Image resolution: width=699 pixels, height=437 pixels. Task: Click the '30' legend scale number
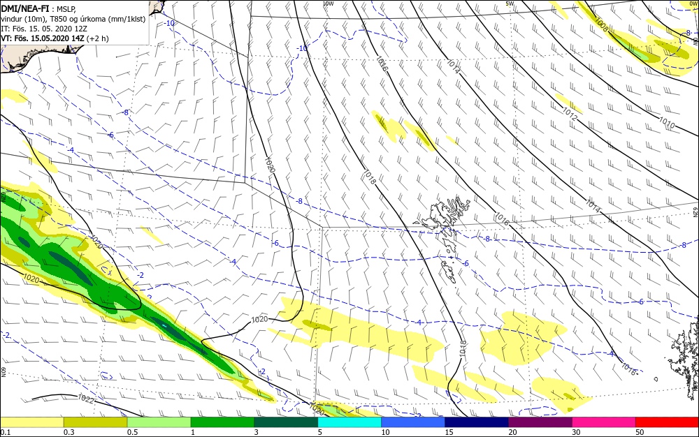576,432
